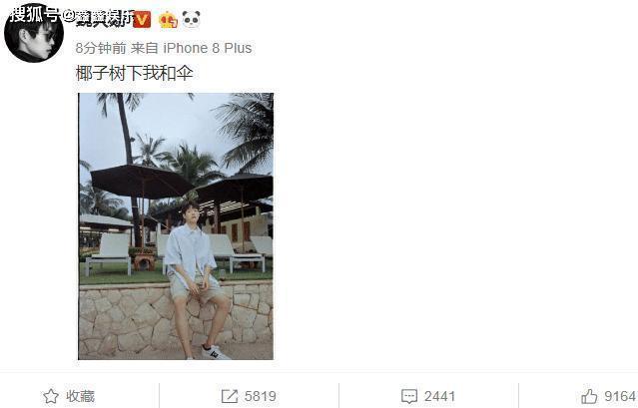Enlarge the palm tree photo thumbnail
Screen dimensions: 638x408
176,226
